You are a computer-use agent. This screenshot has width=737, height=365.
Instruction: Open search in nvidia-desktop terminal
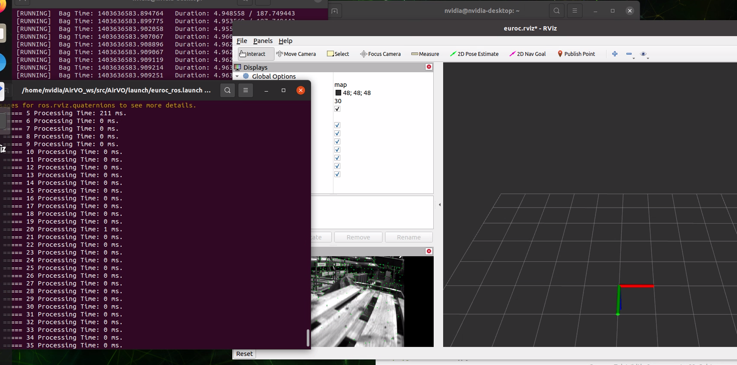tap(557, 11)
